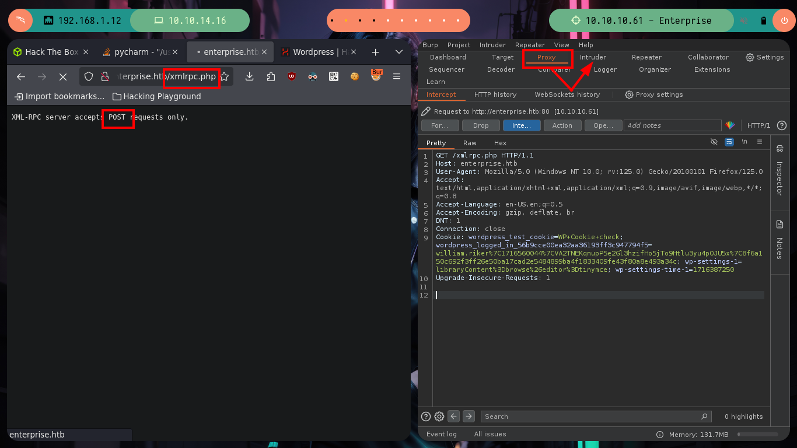Image resolution: width=797 pixels, height=448 pixels.
Task: Forward the intercepted request
Action: click(440, 125)
